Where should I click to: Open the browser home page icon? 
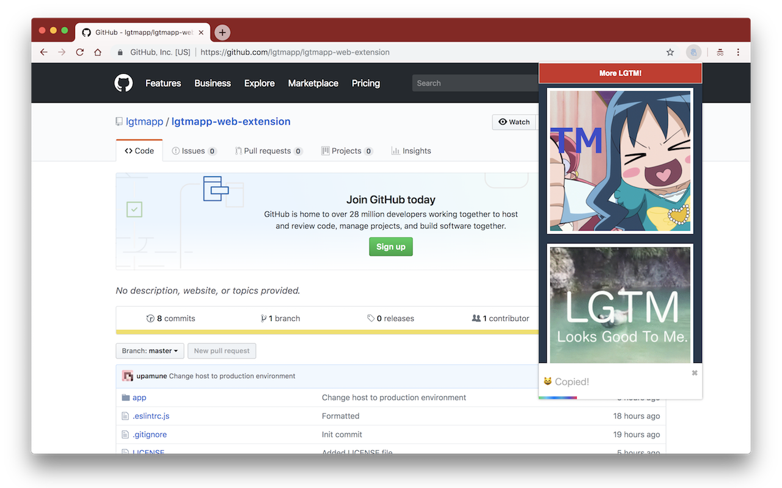click(98, 52)
